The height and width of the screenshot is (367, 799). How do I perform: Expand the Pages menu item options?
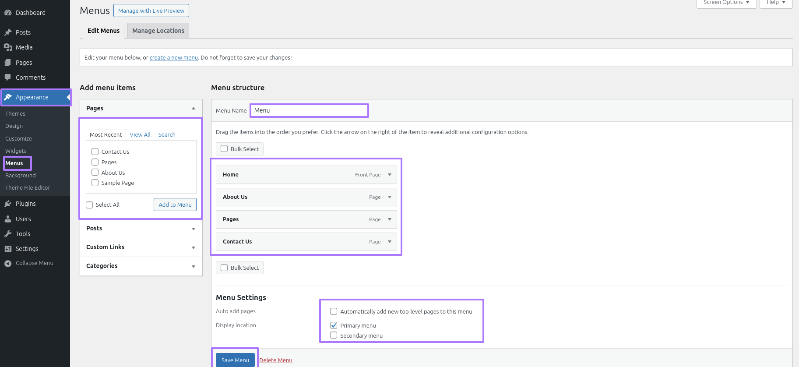pos(390,219)
